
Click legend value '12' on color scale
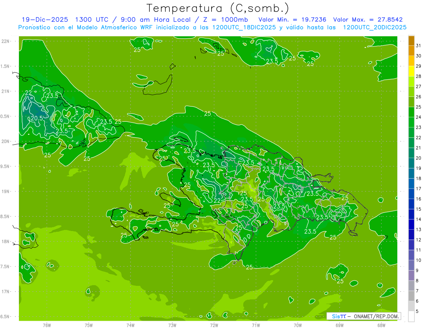pyautogui.click(x=419, y=240)
